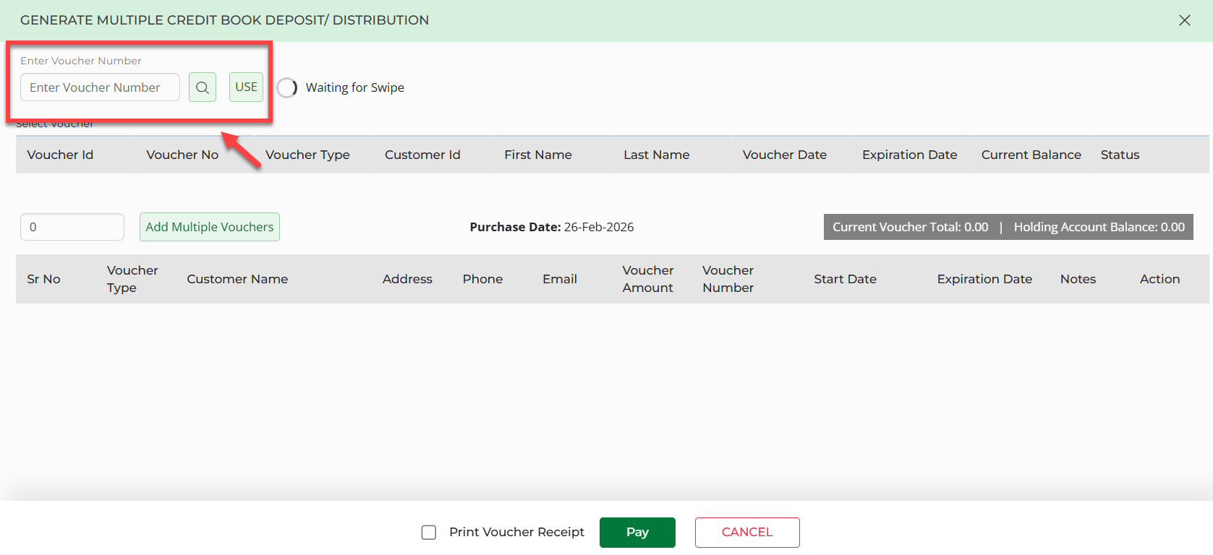Click the Status column header
The width and height of the screenshot is (1213, 555).
click(x=1120, y=155)
